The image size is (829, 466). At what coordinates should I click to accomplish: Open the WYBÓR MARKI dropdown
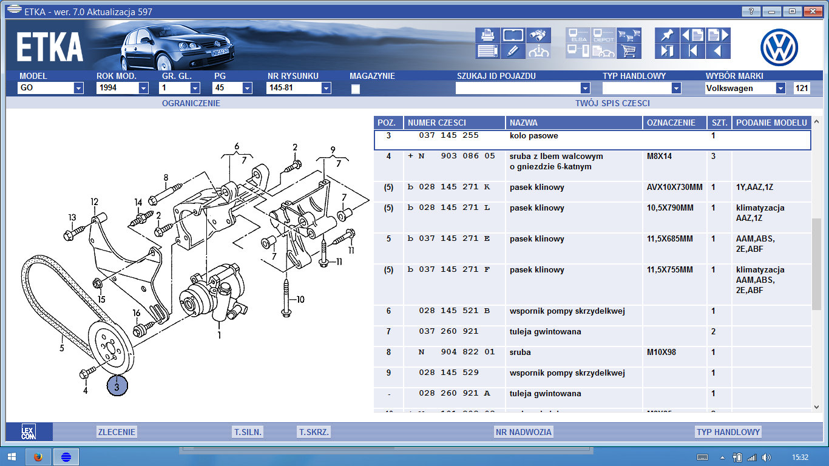pyautogui.click(x=780, y=88)
